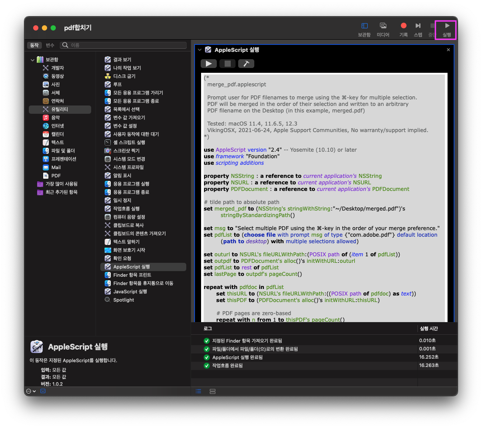Image resolution: width=482 pixels, height=428 pixels.
Task: Open the 가장 많이 사용됨 smart folder
Action: pyautogui.click(x=61, y=184)
